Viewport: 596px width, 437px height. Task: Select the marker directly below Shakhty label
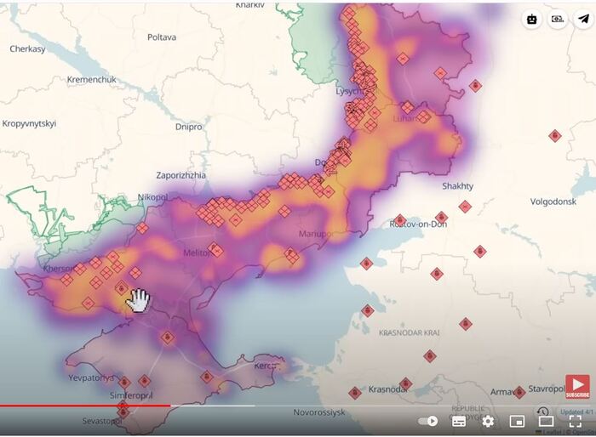click(465, 207)
